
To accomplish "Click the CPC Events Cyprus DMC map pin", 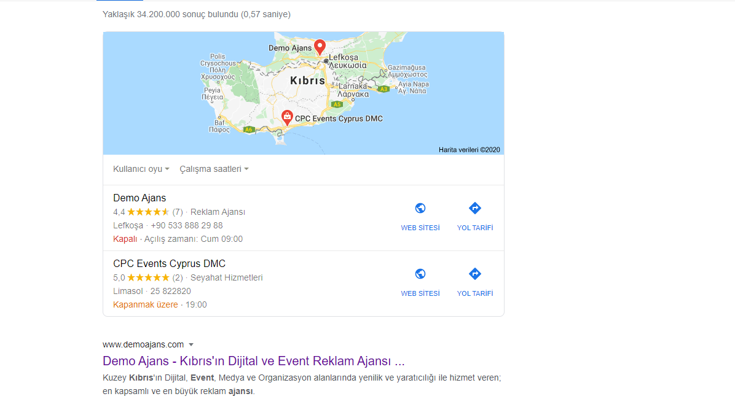I will pos(287,117).
